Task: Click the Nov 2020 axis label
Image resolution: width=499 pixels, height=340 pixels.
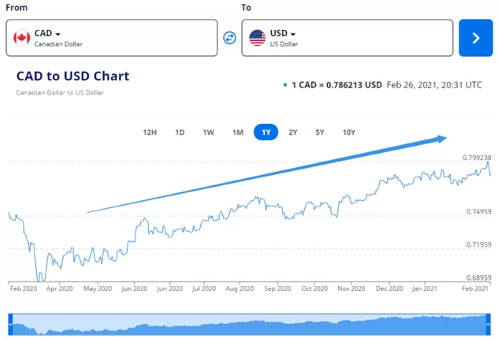Action: [x=351, y=288]
